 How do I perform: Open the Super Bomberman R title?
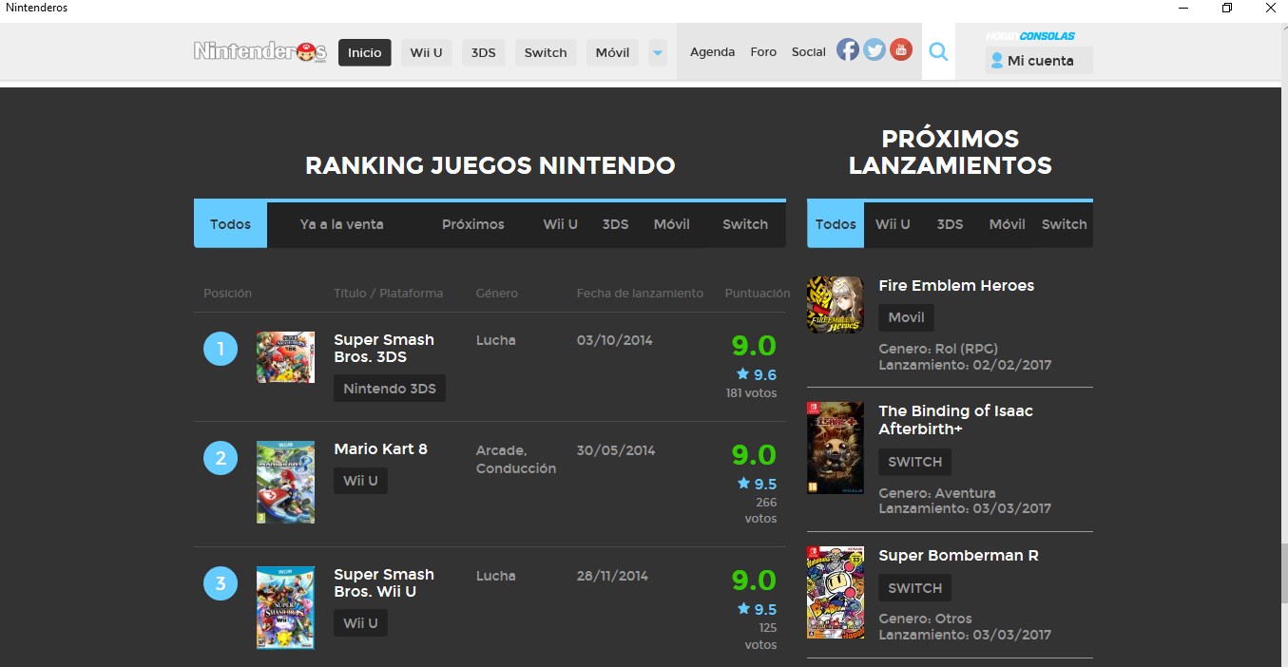click(x=957, y=555)
